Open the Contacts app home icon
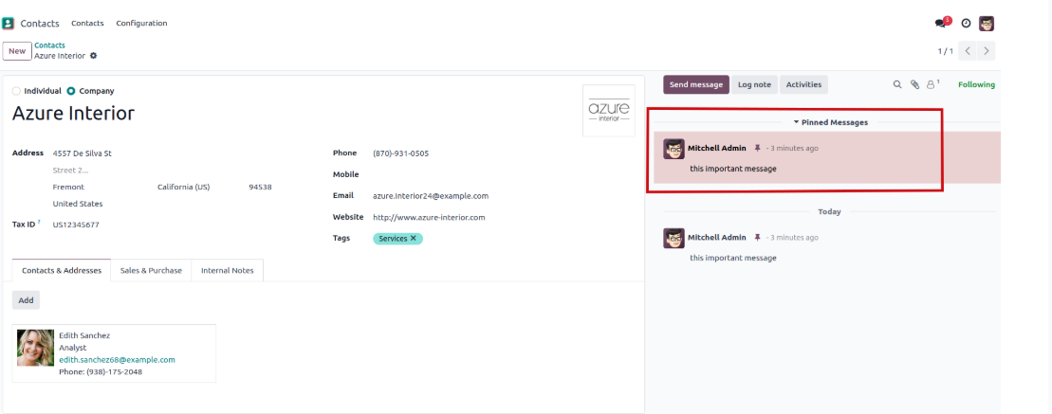 coord(9,23)
